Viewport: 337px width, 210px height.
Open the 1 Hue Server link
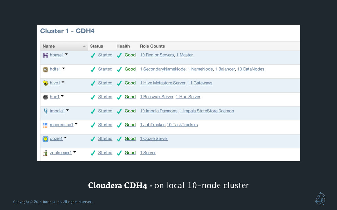188,97
